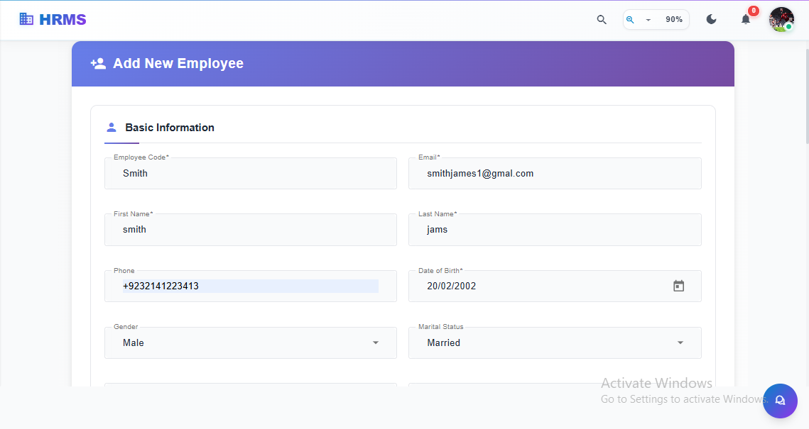The image size is (809, 429).
Task: Click the Gender dropdown arrow
Action: point(376,343)
